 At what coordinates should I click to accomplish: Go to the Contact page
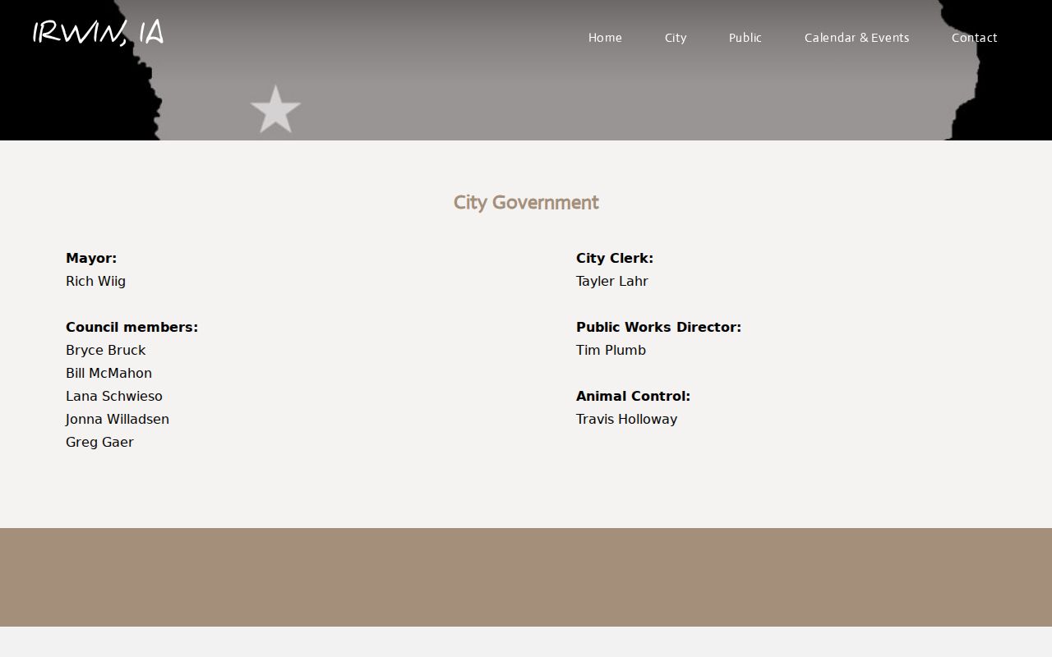point(975,38)
